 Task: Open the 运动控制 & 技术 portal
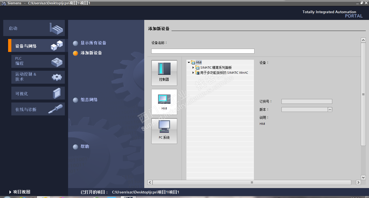point(38,77)
